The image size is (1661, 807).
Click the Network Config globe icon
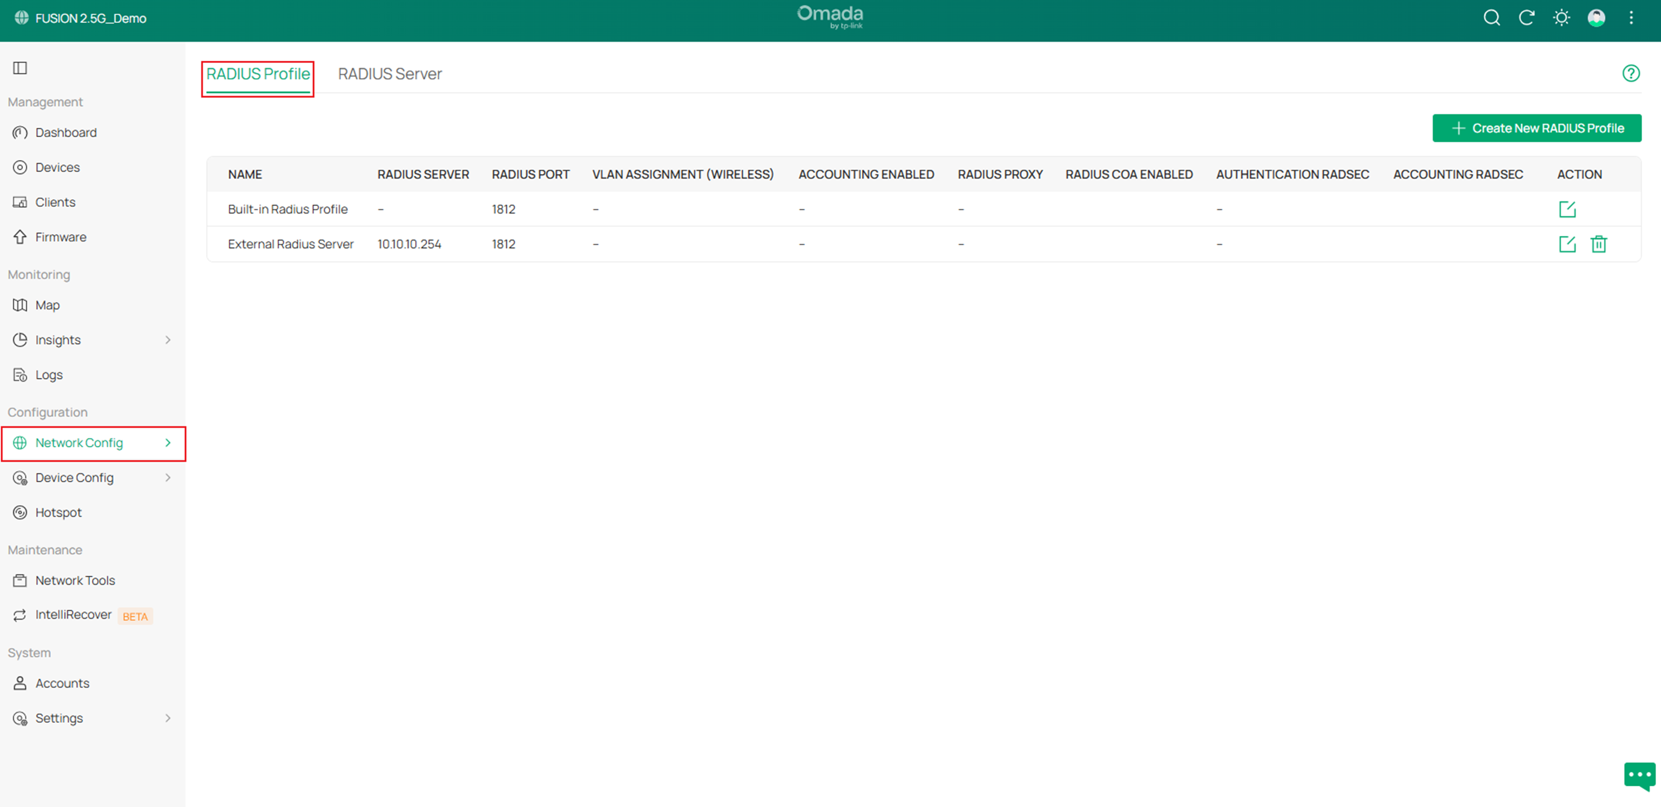[20, 442]
